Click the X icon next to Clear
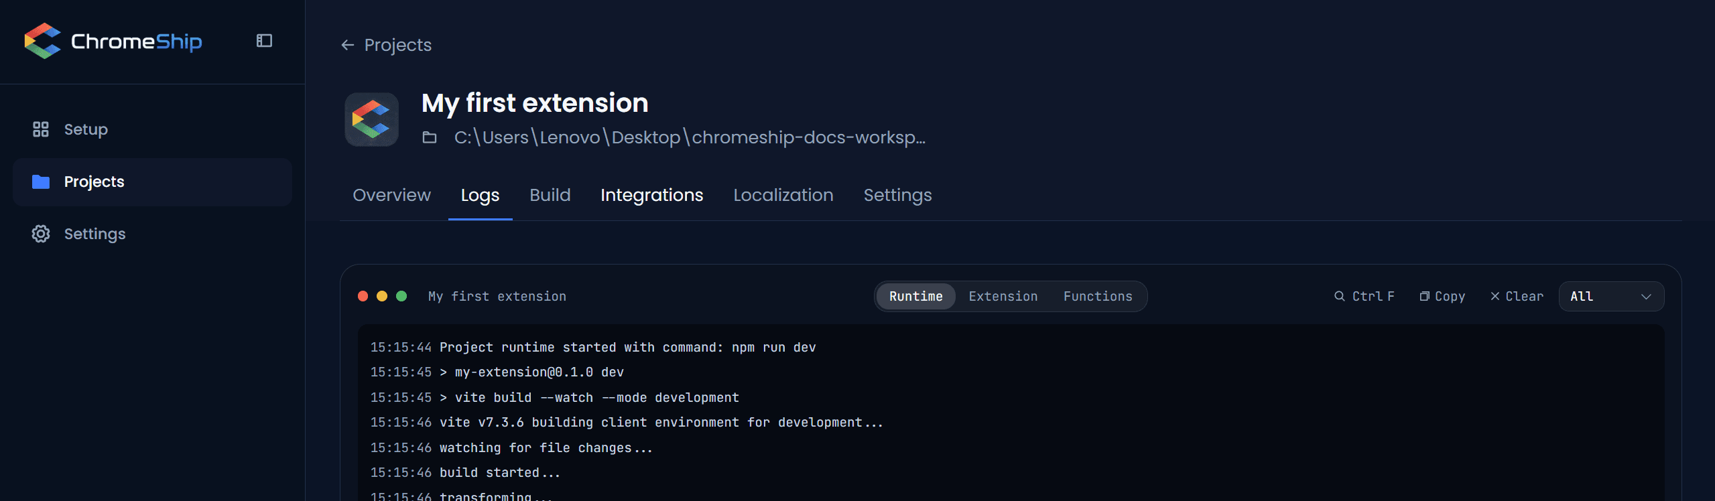The width and height of the screenshot is (1715, 501). 1495,296
